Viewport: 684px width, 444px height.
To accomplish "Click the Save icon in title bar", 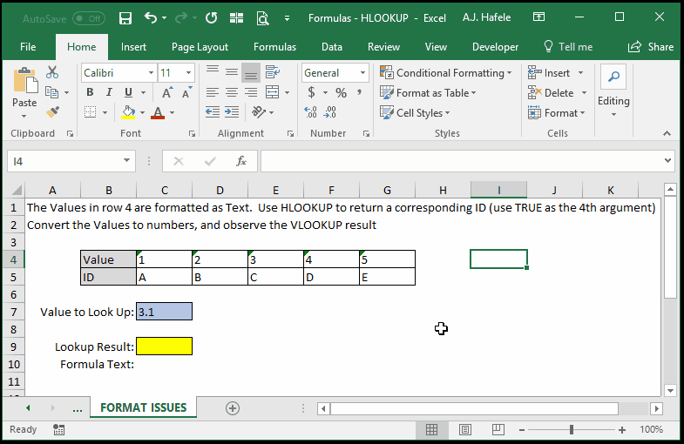I will click(x=125, y=18).
